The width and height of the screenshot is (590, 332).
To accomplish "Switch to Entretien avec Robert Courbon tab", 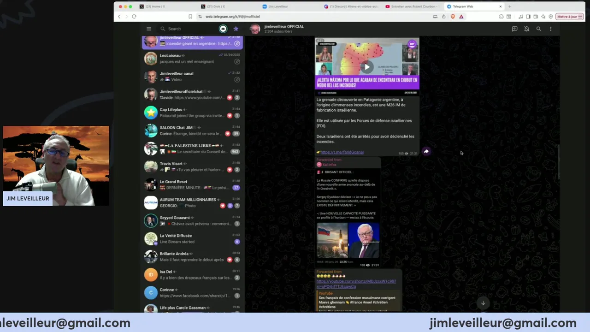I will (x=412, y=6).
